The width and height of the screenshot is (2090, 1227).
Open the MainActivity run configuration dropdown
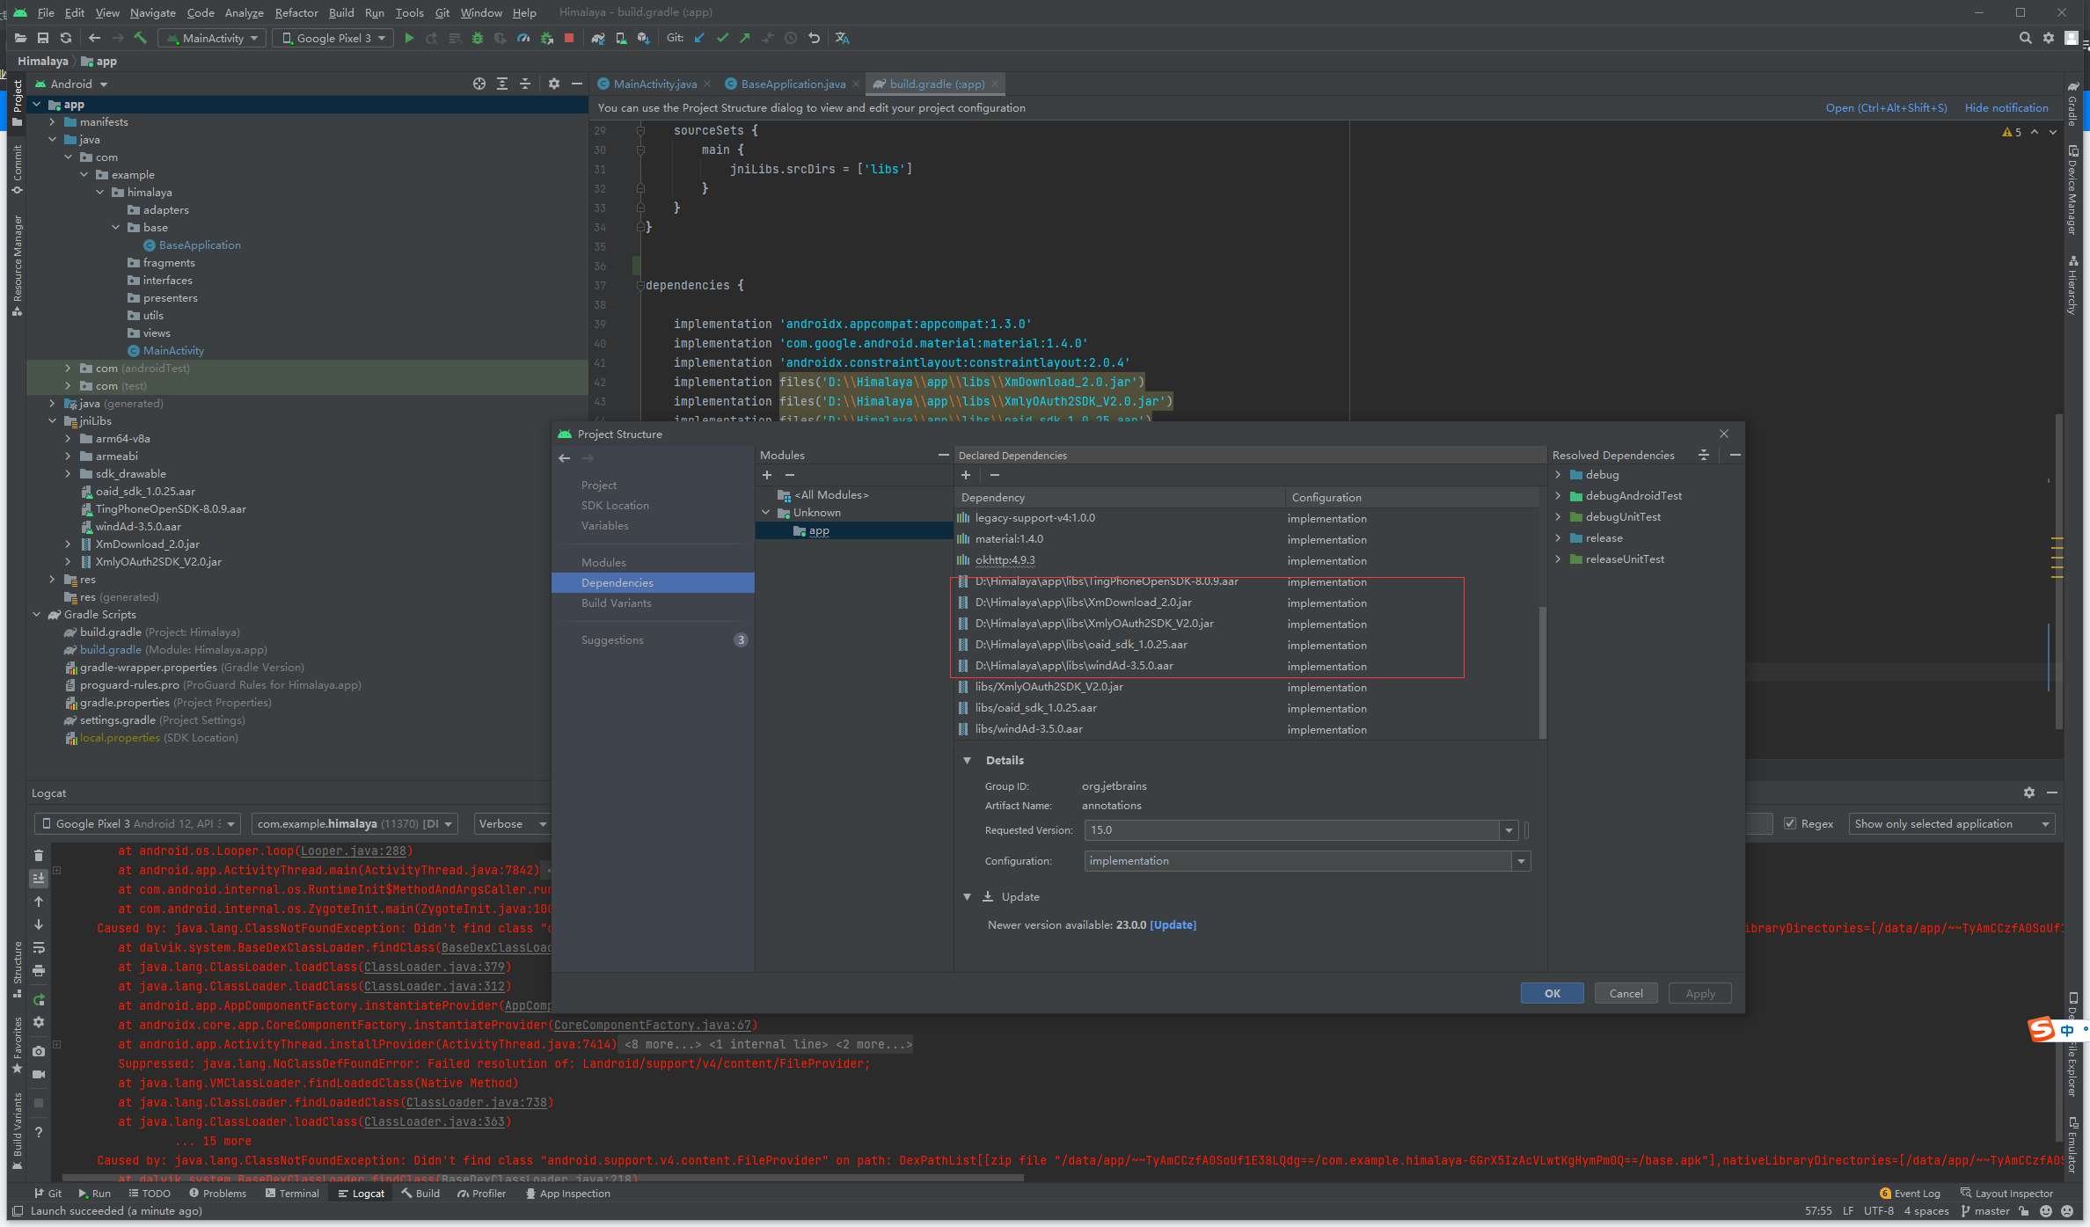[x=211, y=38]
